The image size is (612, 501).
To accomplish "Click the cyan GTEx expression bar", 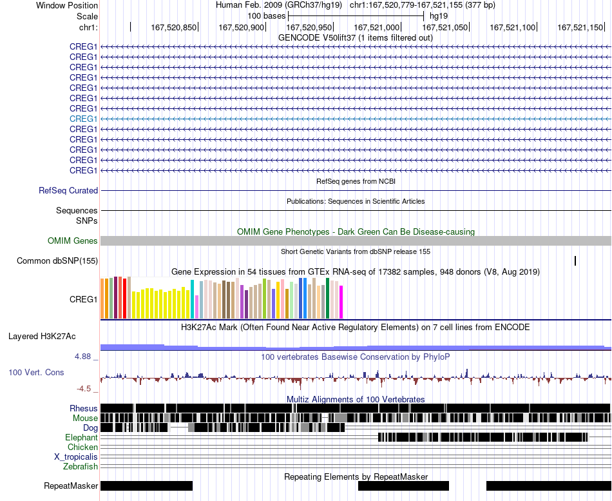I will [192, 299].
